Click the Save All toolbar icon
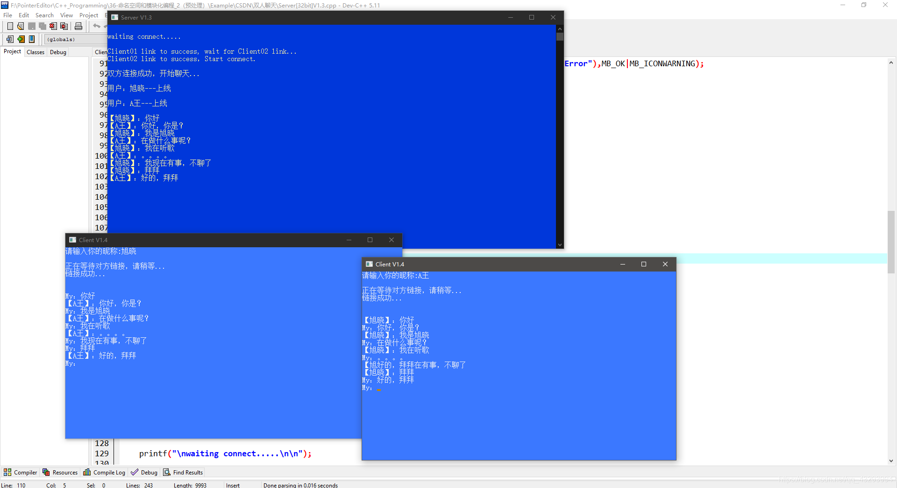The height and width of the screenshot is (488, 897). [42, 26]
